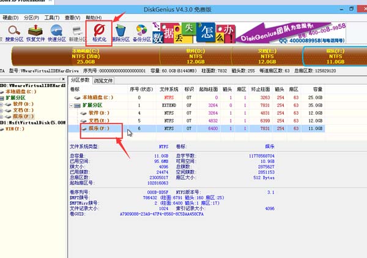Viewport: 367px width, 258px height.
Task: Click the DiskGenius team advertisement banner
Action: (x=291, y=33)
